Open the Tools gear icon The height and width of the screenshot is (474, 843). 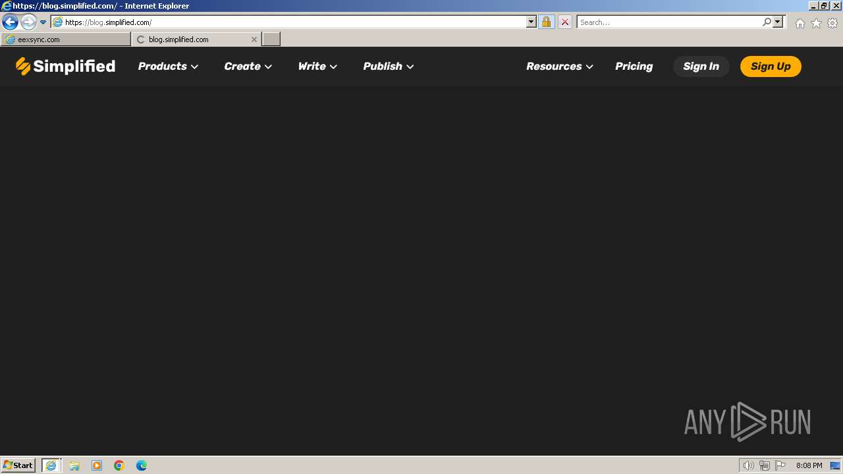tap(832, 23)
